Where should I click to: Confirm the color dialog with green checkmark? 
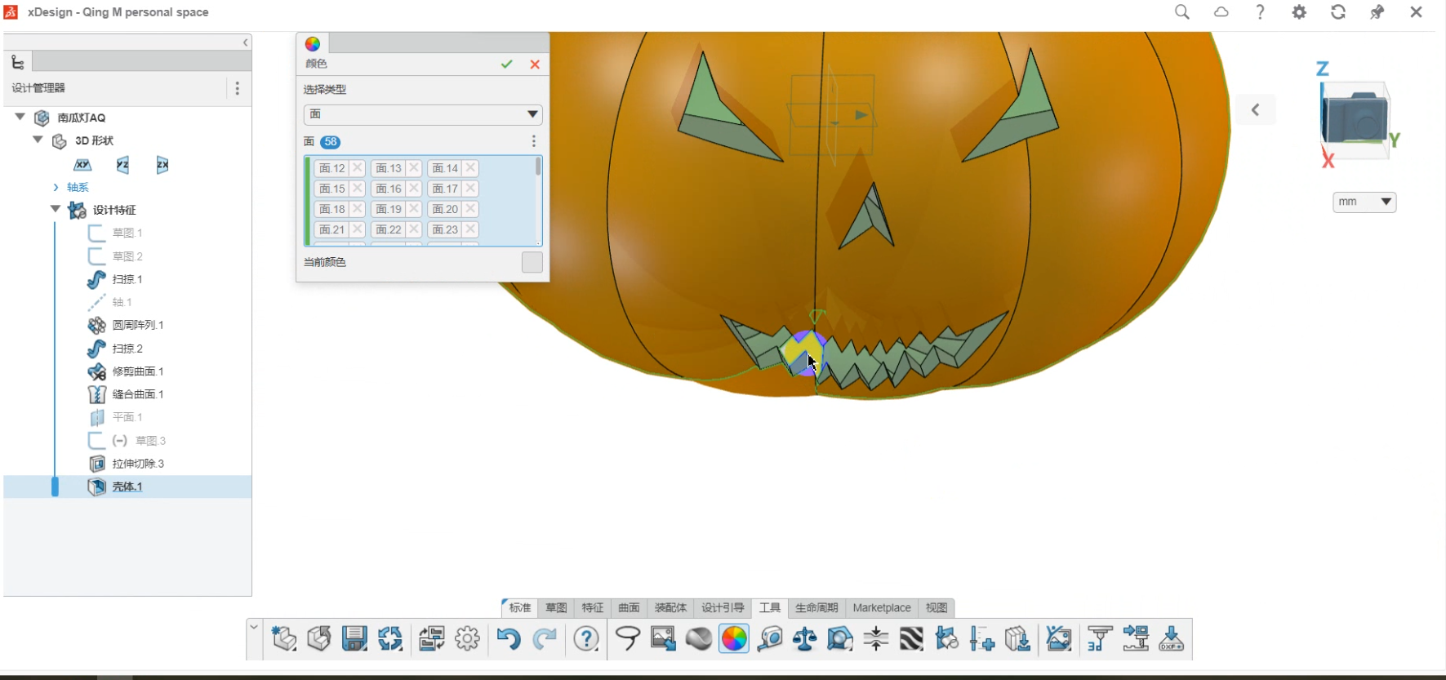pos(507,64)
